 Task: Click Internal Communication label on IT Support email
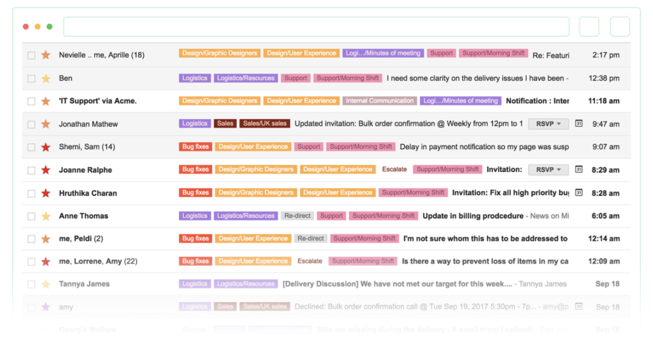click(x=379, y=101)
